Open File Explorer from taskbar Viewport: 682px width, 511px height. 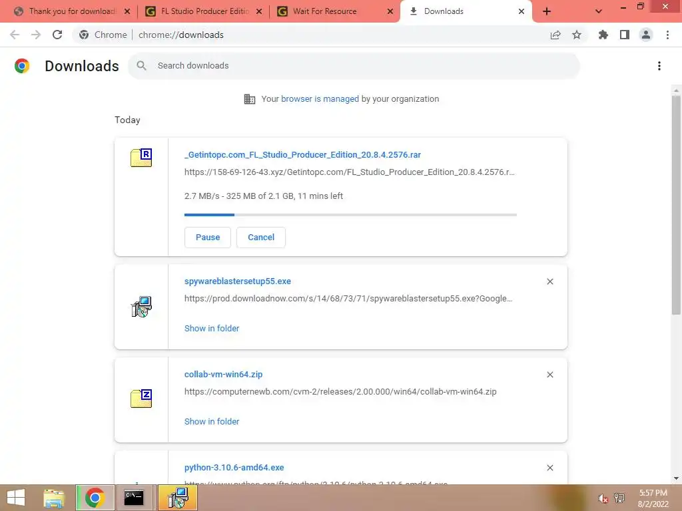click(54, 498)
